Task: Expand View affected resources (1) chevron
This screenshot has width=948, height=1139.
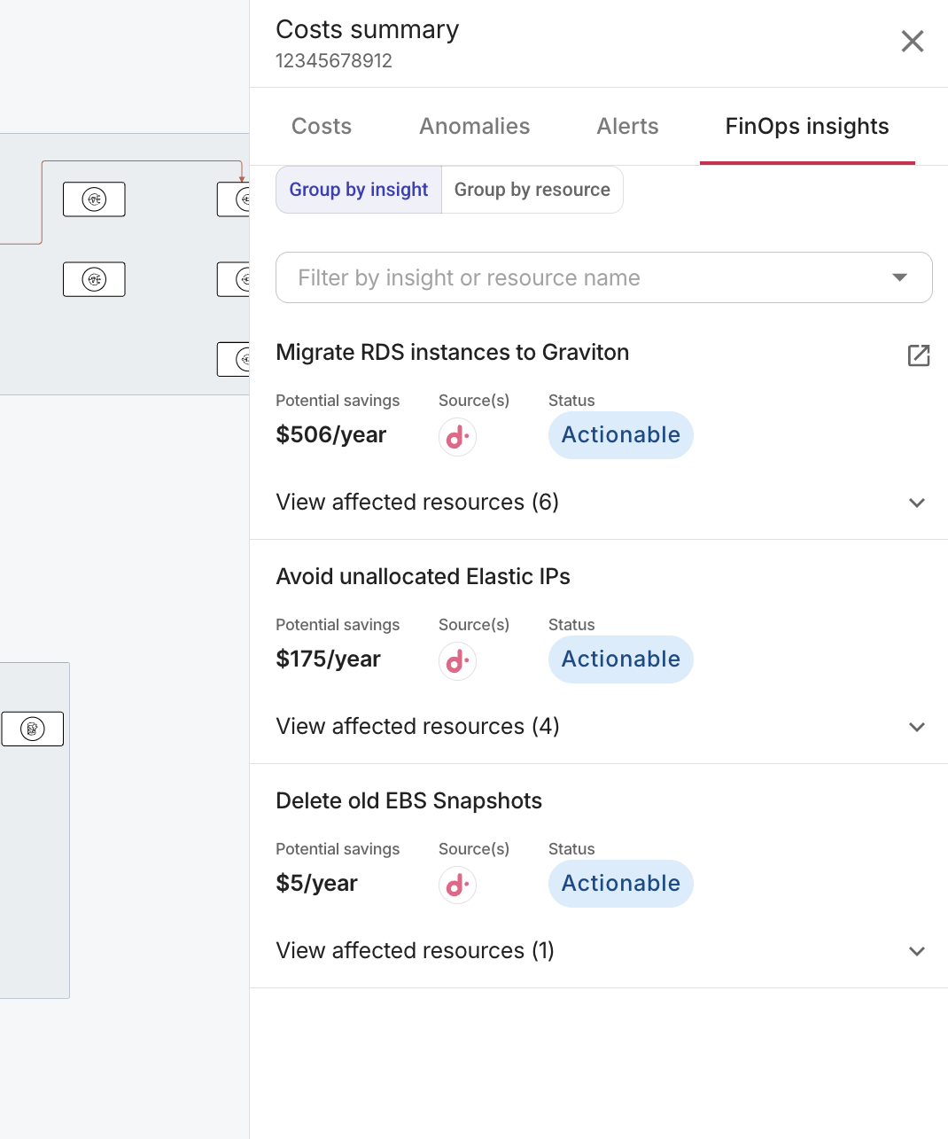Action: pyautogui.click(x=917, y=951)
